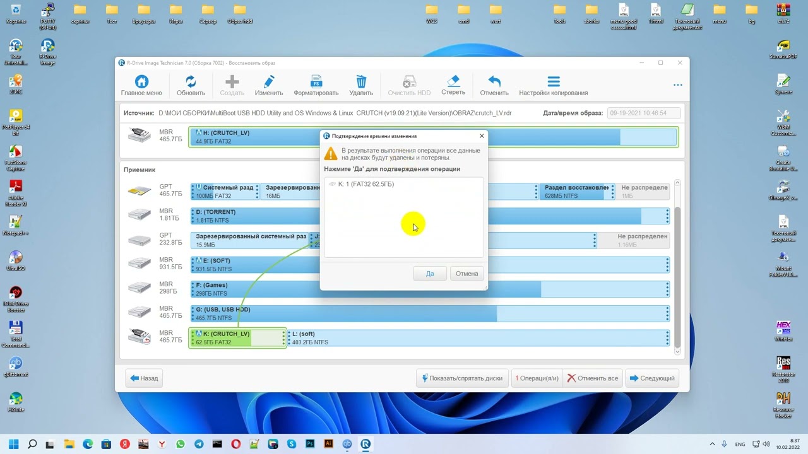Open Telegram from the taskbar
Viewport: 808px width, 454px height.
coord(199,444)
